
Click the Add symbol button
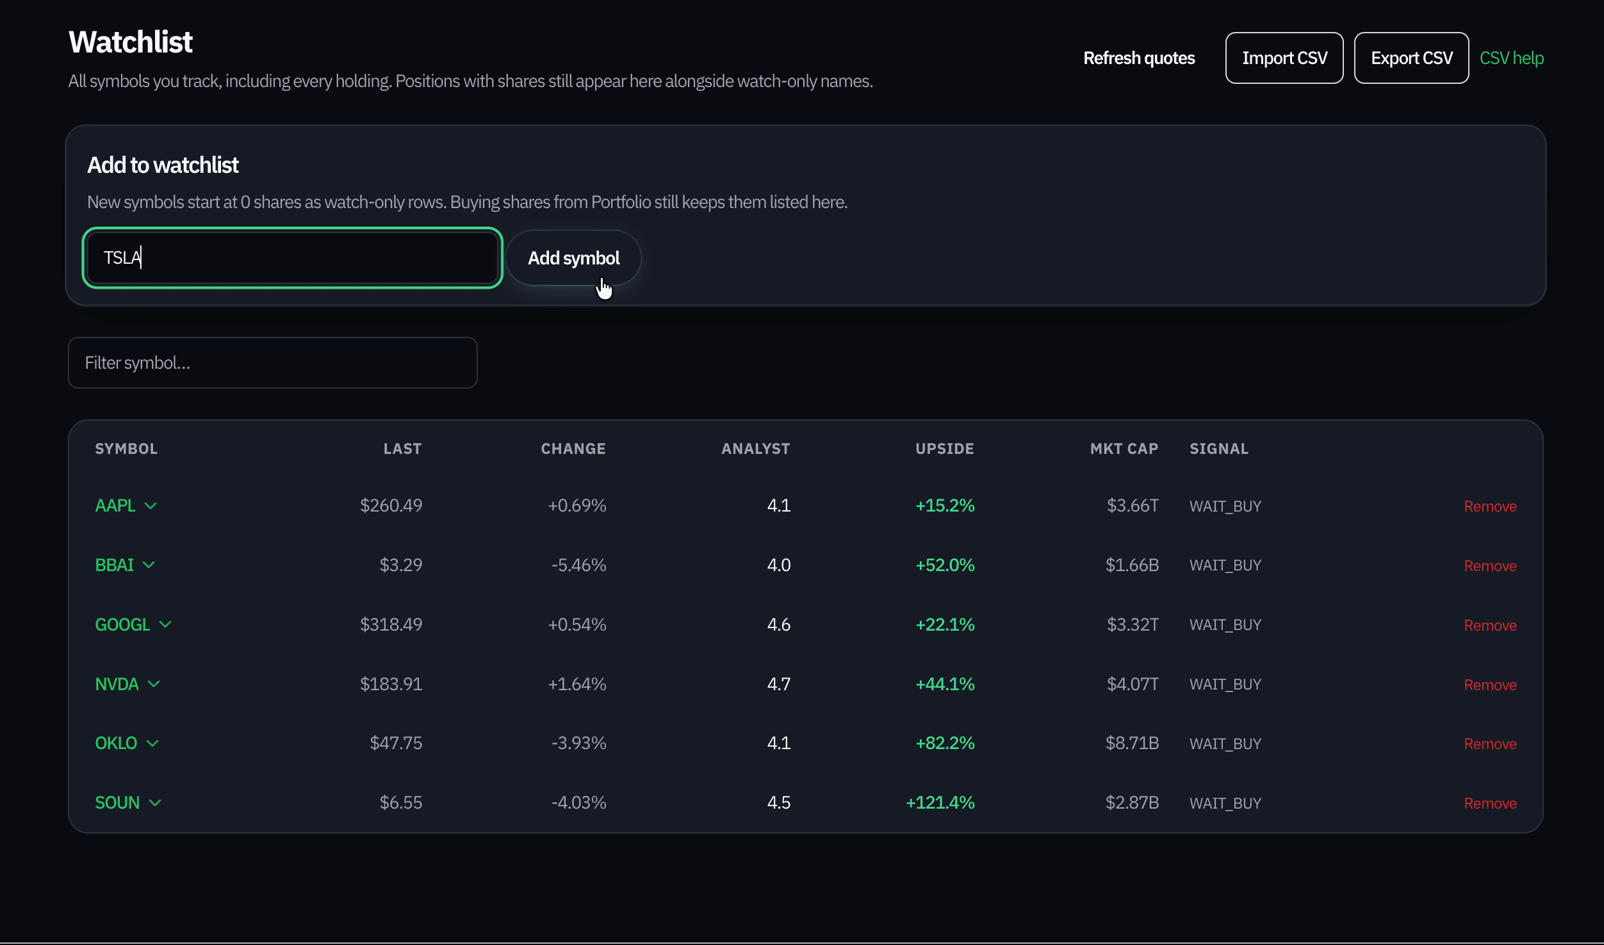pos(573,258)
